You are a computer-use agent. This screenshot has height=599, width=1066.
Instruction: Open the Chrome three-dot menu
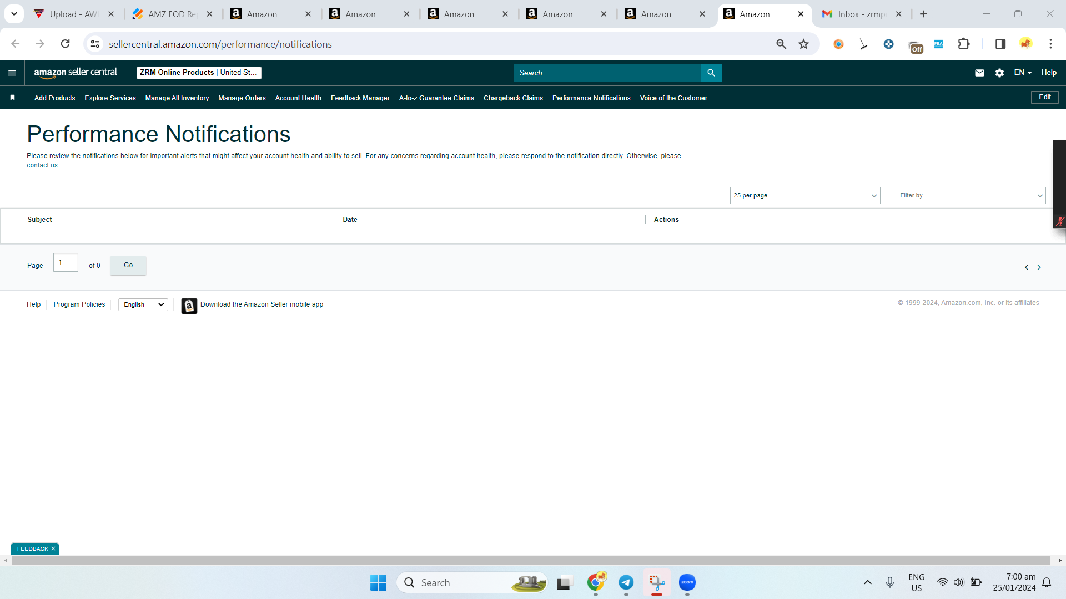(1050, 44)
